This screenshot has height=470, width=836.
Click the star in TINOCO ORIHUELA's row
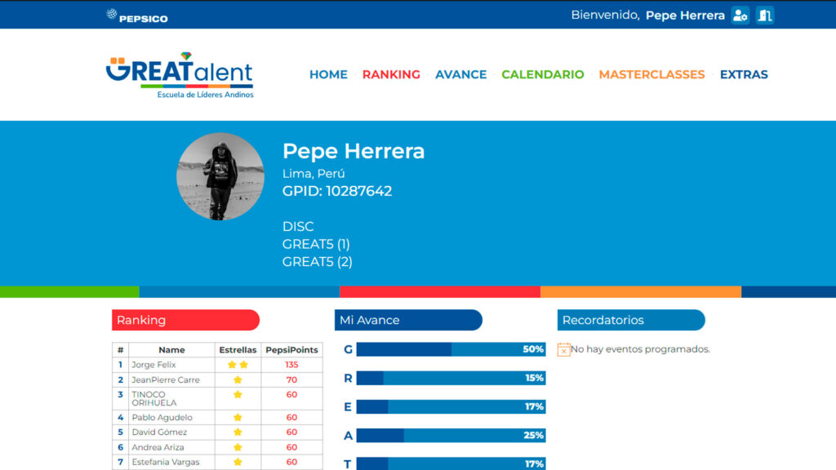click(238, 395)
